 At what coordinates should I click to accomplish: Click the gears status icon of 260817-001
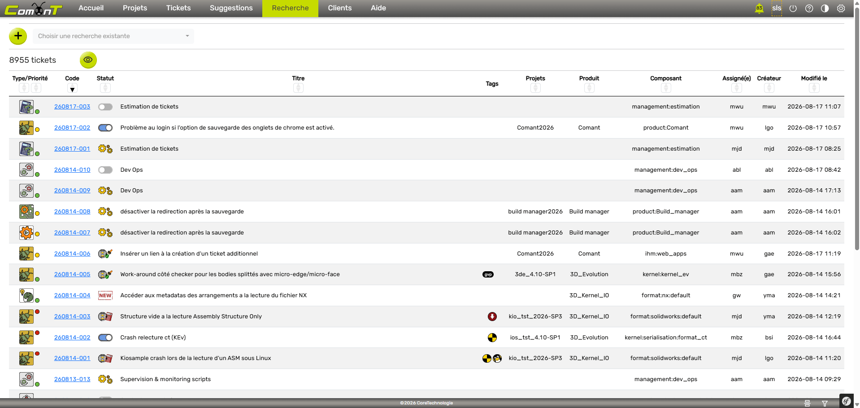[105, 149]
